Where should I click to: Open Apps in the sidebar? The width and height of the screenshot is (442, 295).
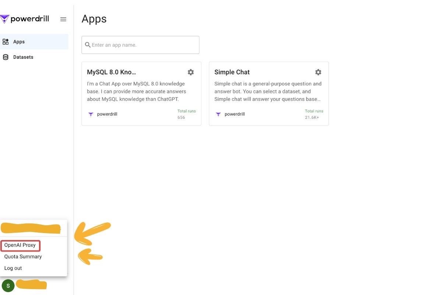click(x=34, y=42)
